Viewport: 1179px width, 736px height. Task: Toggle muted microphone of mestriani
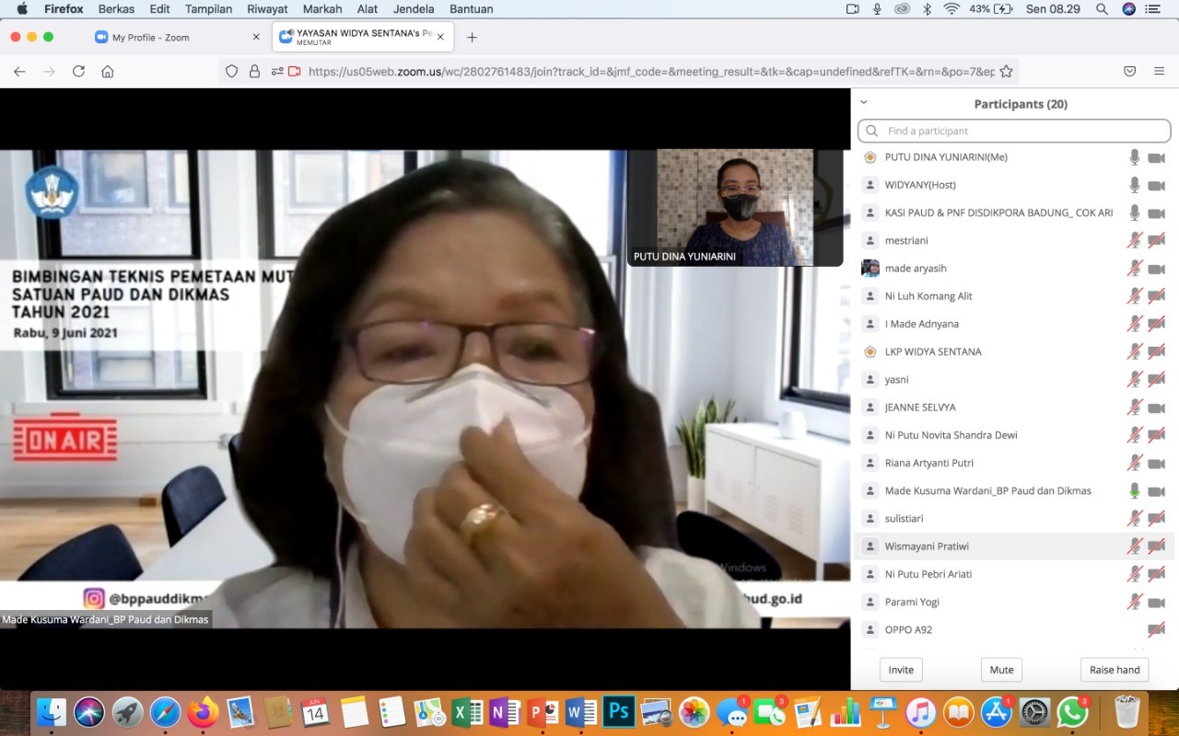(1135, 241)
